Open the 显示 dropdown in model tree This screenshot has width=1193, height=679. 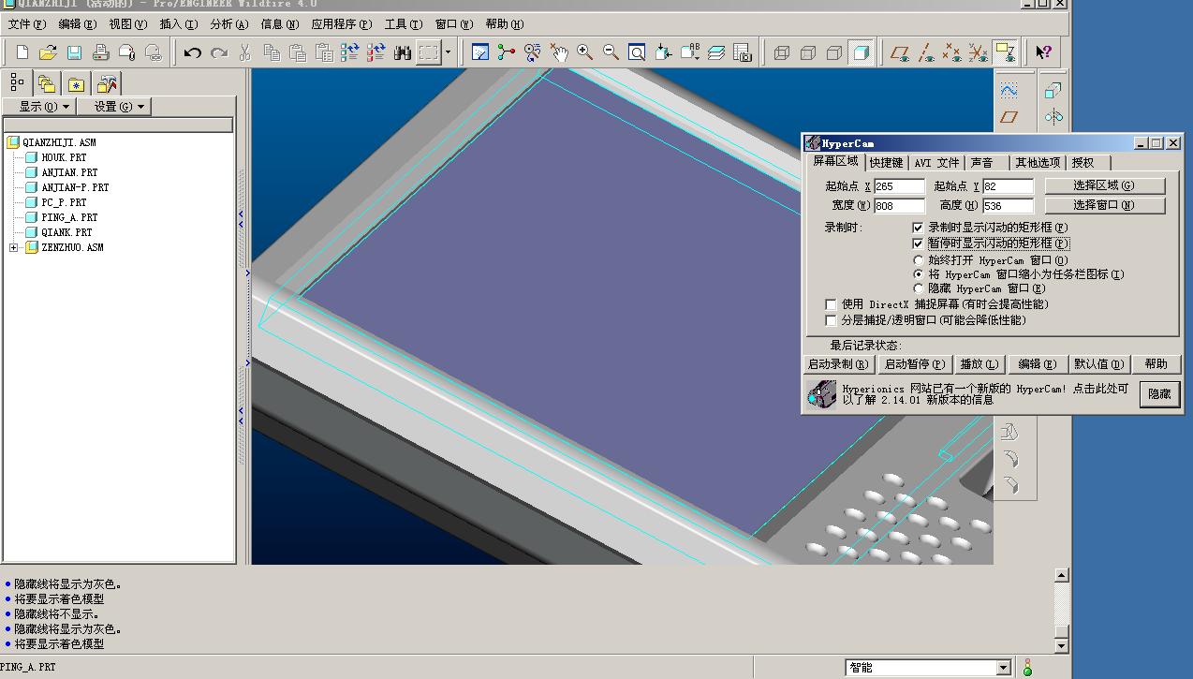38,107
